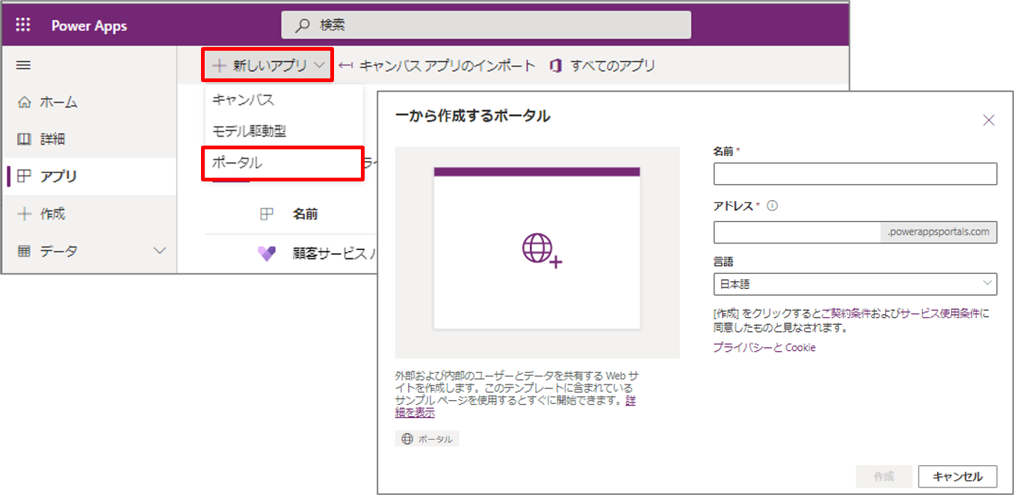Open the 新しいアプリ dropdown
This screenshot has height=495, width=1014.
pos(269,66)
